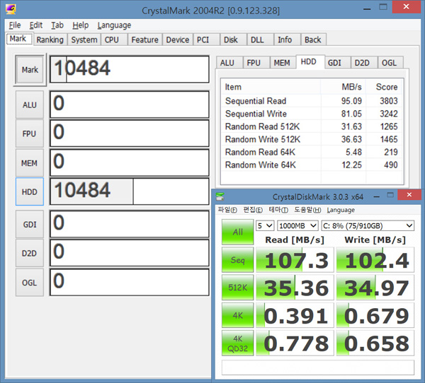Switch to the CPU tab
The width and height of the screenshot is (425, 383).
click(114, 40)
